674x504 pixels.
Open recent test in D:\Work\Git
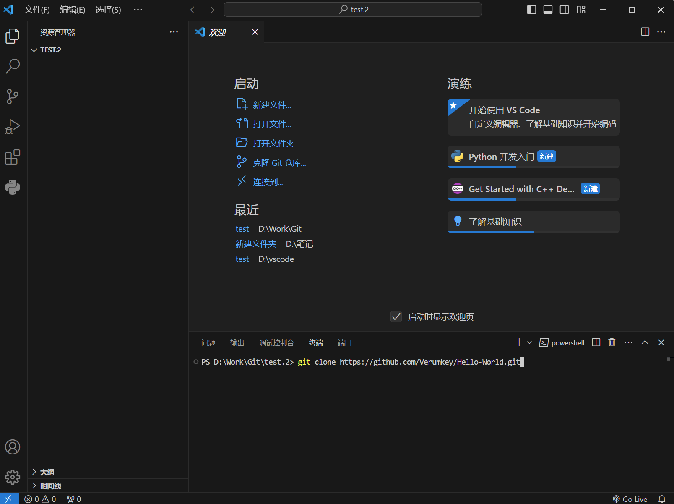tap(242, 229)
